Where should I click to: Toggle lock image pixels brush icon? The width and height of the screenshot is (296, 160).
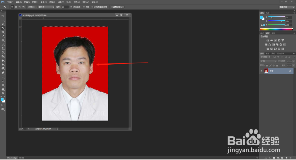coord(270,66)
